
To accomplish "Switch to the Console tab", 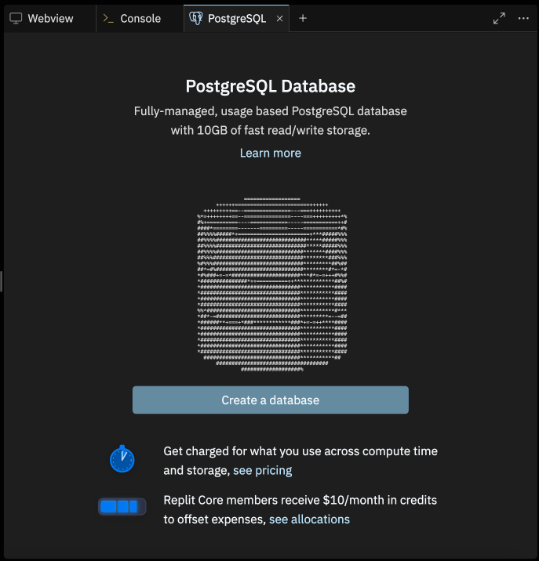I will coord(140,19).
